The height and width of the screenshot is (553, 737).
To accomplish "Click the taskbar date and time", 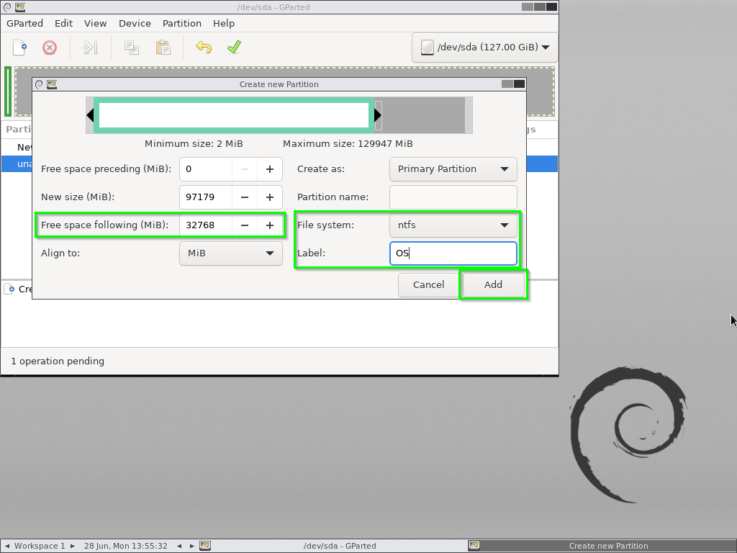I will click(x=126, y=546).
